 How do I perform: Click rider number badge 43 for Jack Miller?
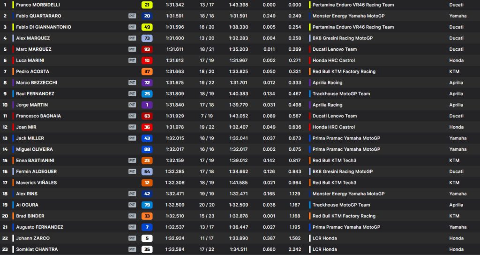click(147, 138)
